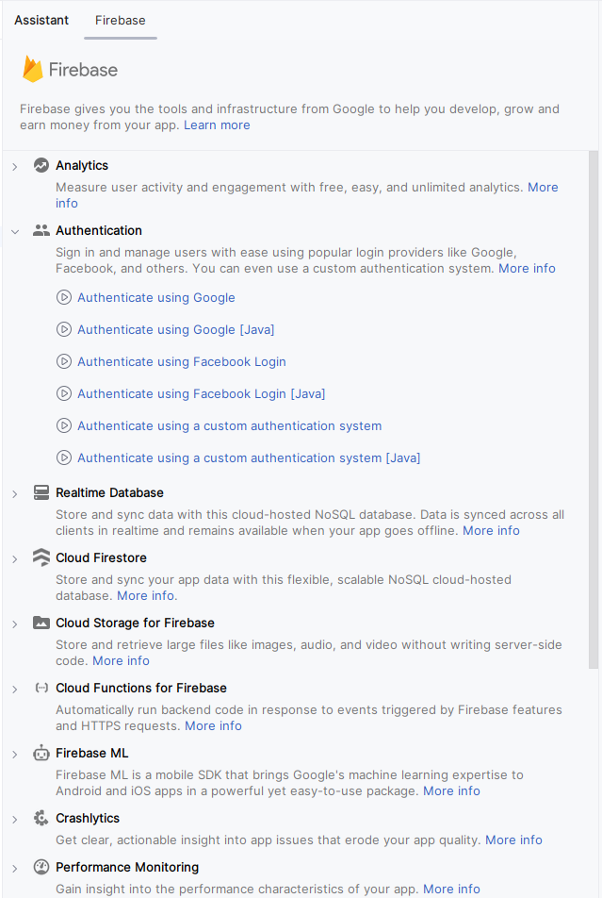Expand the Cloud Firestore section

tap(14, 558)
